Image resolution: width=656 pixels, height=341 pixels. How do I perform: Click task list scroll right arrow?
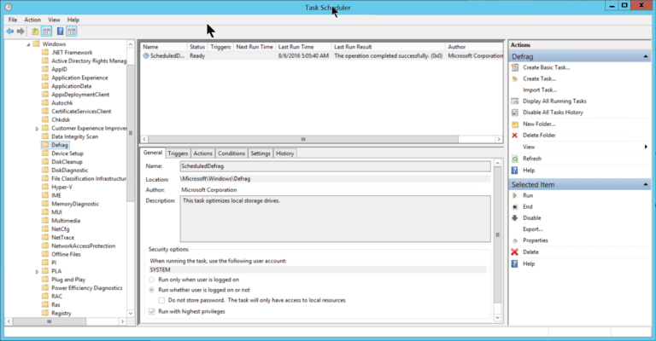tap(499, 139)
